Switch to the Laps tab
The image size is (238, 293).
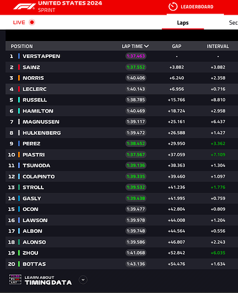coord(183,23)
